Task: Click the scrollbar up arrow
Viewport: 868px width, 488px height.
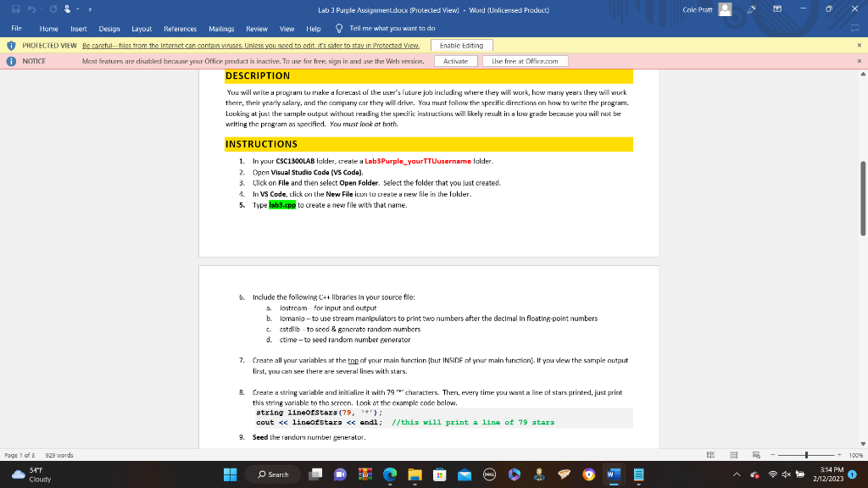Action: 862,75
